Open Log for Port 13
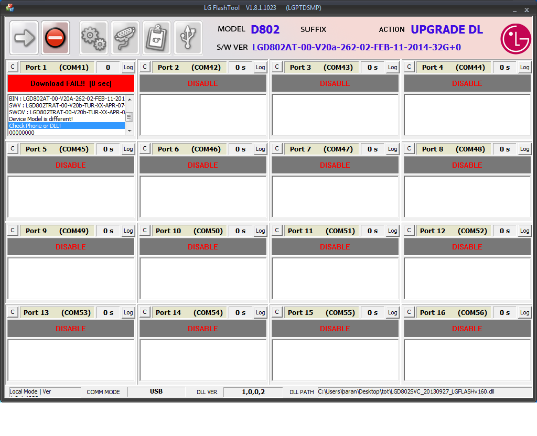537x436 pixels. 128,313
